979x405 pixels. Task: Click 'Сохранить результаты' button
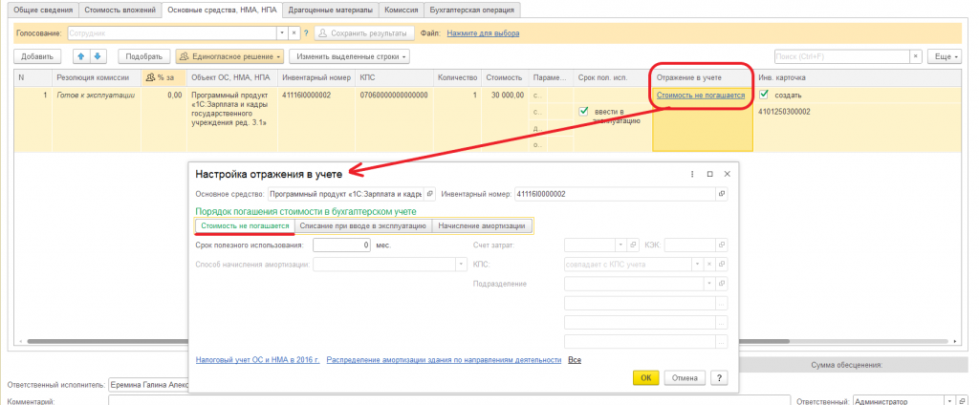pyautogui.click(x=364, y=33)
